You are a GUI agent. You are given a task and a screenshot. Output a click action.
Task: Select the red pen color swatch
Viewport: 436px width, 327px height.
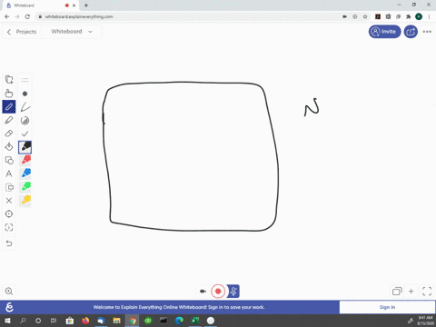25,160
